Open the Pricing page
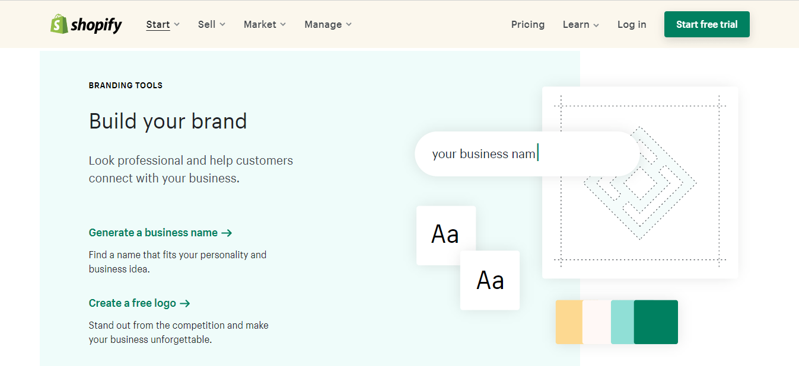This screenshot has height=366, width=799. 527,24
